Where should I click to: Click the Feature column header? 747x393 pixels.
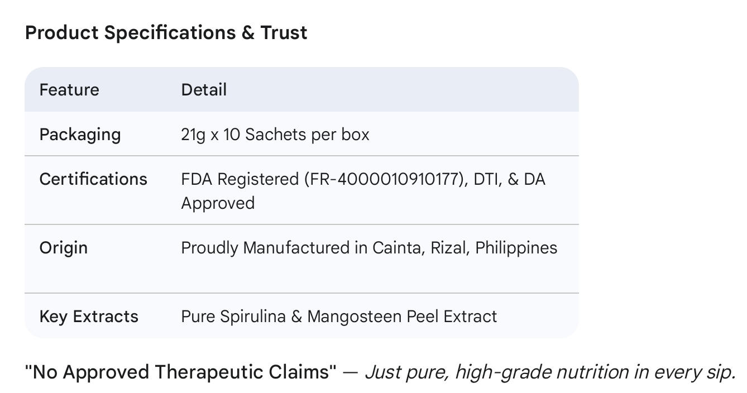[x=69, y=90]
